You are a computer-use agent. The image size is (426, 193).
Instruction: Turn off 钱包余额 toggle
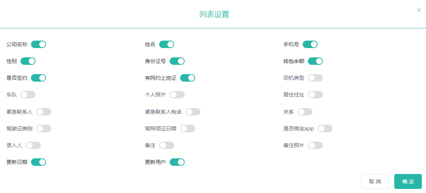tap(315, 61)
